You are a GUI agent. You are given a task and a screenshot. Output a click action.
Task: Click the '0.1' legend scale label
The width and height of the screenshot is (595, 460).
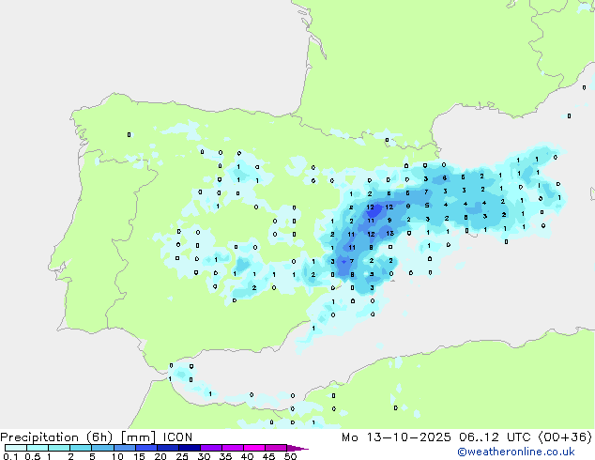(10, 456)
